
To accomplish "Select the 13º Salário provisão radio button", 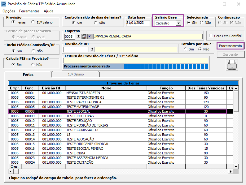I will point(33,22).
